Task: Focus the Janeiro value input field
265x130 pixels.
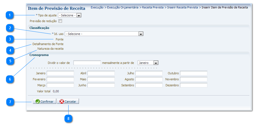Action: pos(60,73)
